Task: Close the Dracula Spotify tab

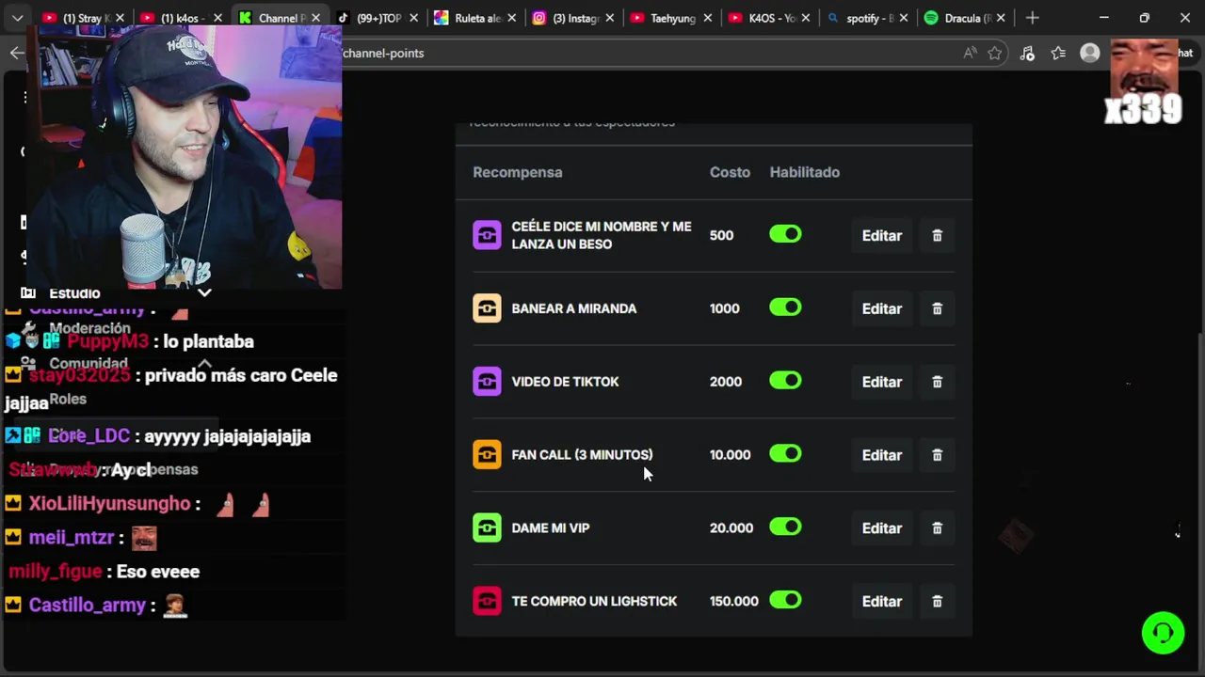Action: click(1001, 18)
